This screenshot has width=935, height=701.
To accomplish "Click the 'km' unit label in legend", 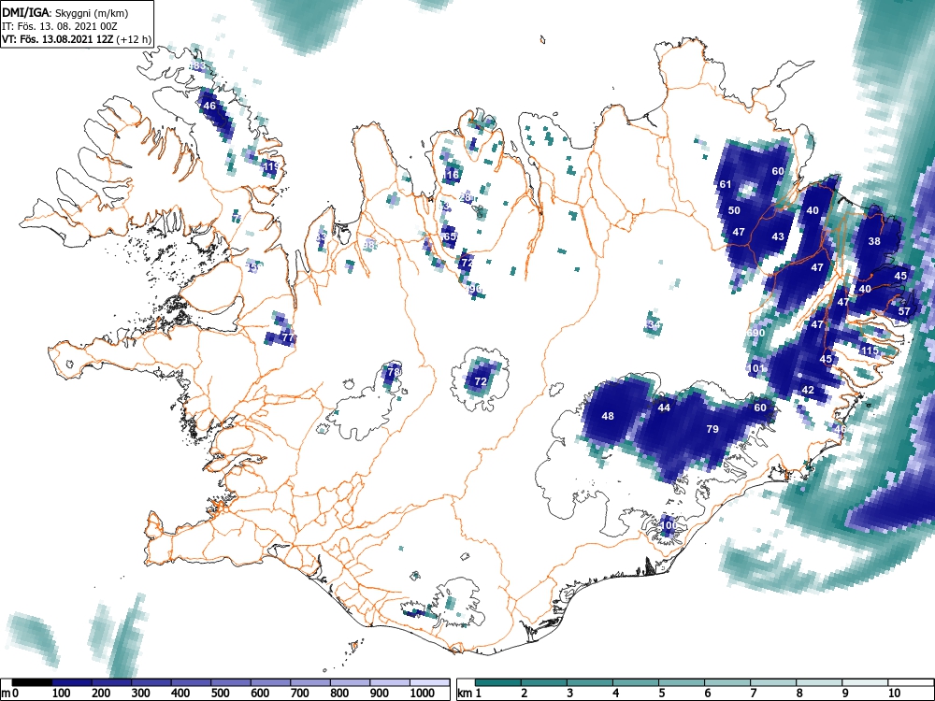I will 465,694.
